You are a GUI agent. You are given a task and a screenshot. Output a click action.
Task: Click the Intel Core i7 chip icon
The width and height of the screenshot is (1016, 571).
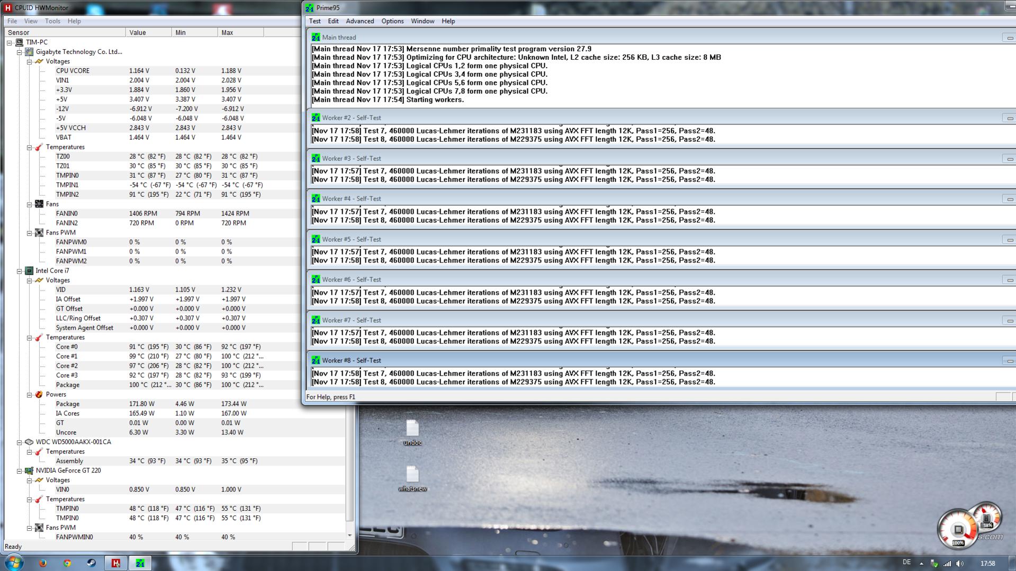pyautogui.click(x=29, y=271)
